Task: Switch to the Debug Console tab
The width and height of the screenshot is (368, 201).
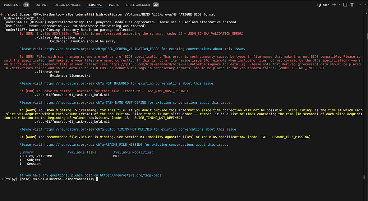Action: [x=68, y=5]
